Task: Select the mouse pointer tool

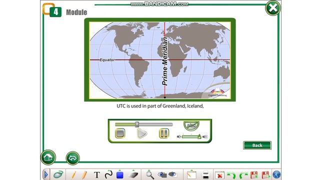Action: click(58, 174)
